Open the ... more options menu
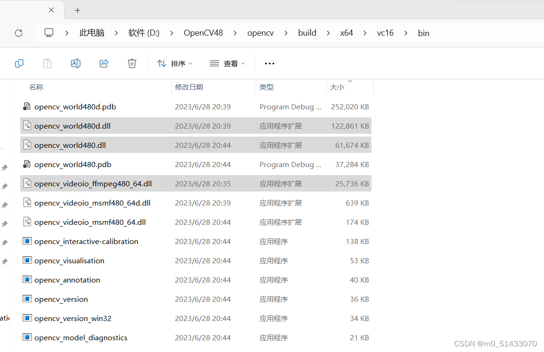 [269, 63]
